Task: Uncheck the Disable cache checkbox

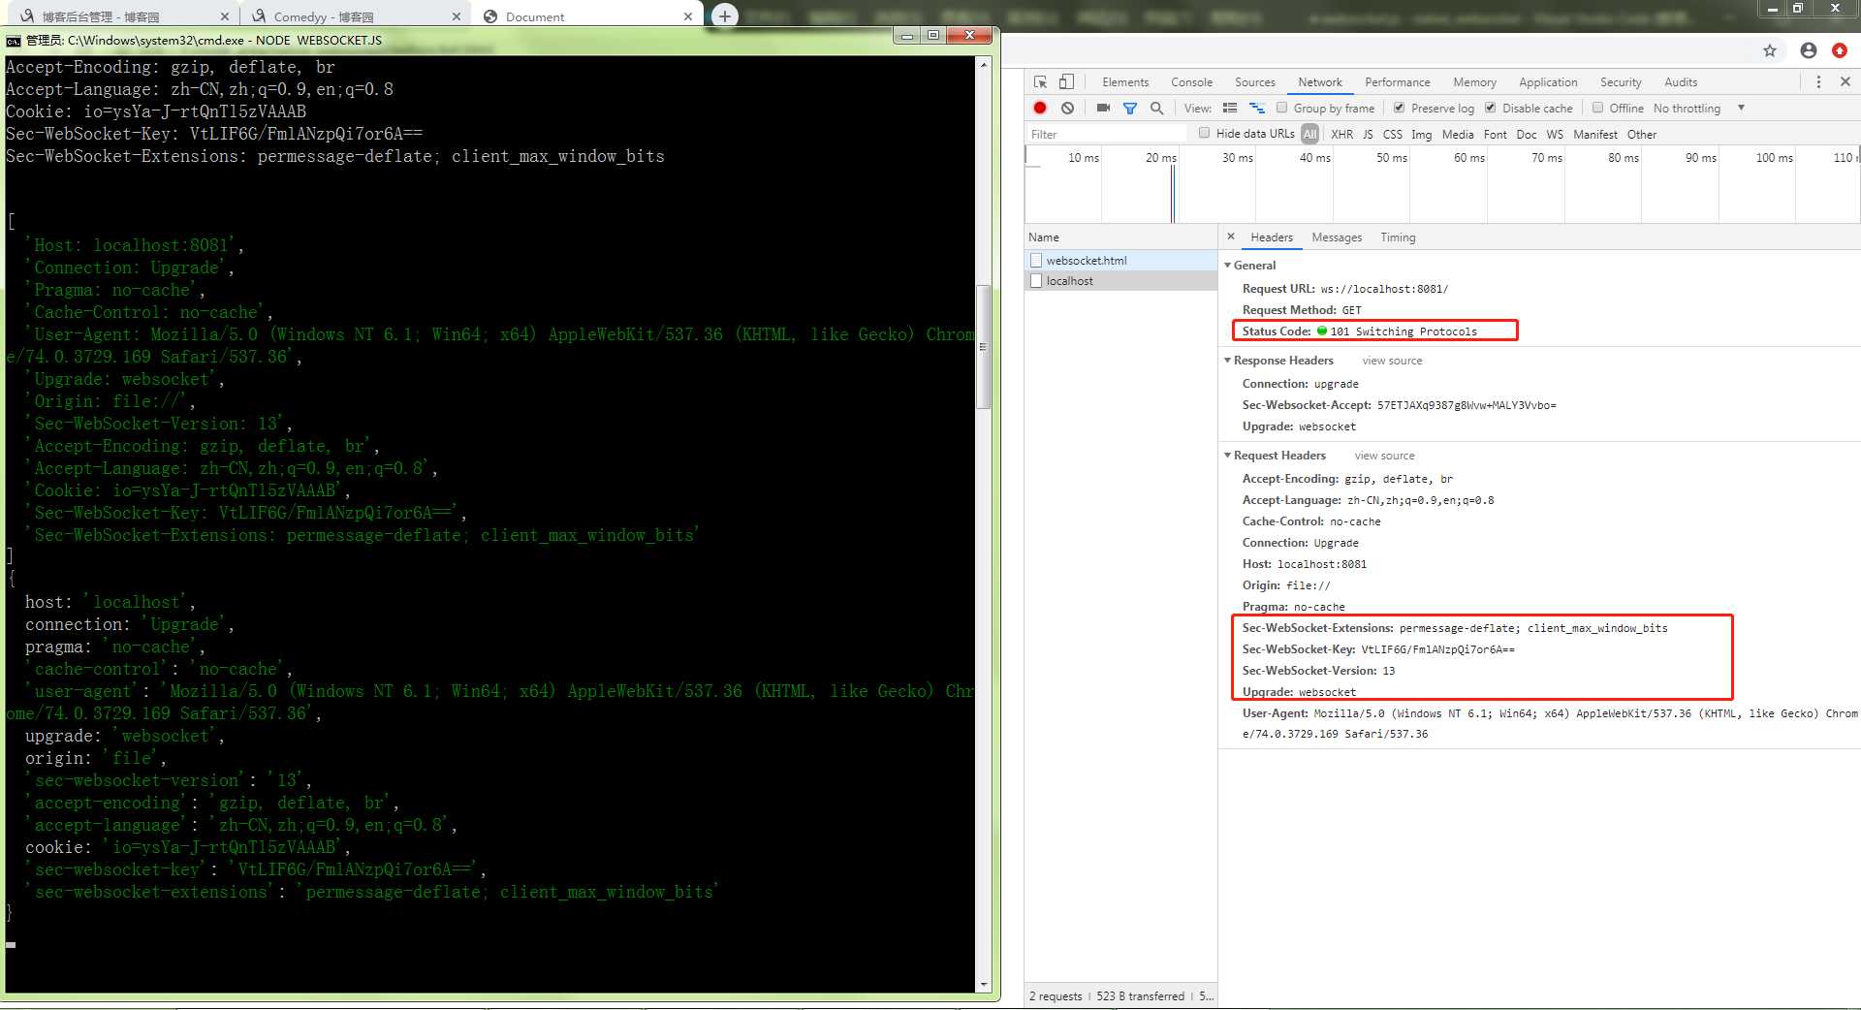Action: click(x=1491, y=108)
